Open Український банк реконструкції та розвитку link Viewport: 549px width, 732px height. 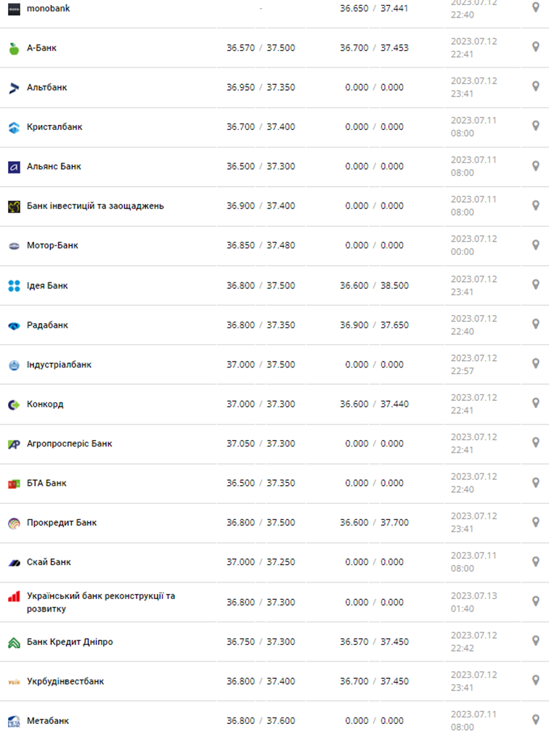point(101,602)
